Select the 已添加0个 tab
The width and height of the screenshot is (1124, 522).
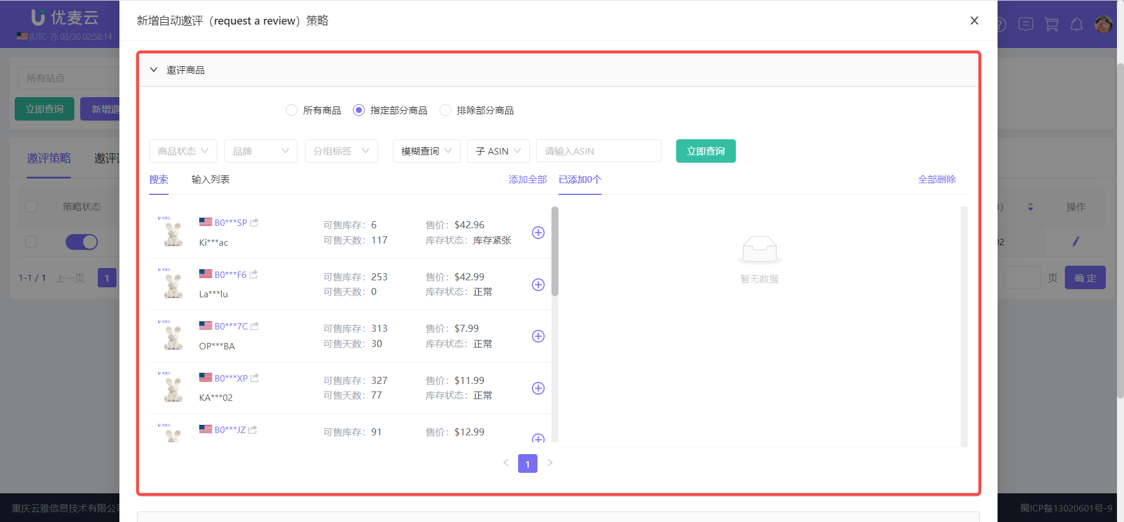[x=580, y=180]
